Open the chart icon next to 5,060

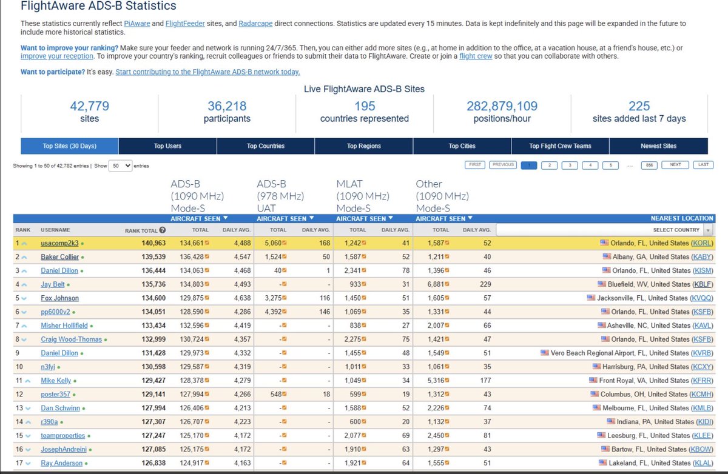[x=285, y=243]
